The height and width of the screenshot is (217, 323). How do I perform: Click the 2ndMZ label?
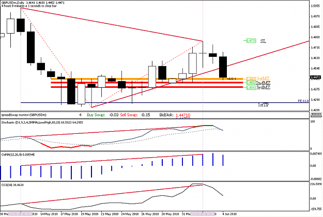(x=263, y=83)
